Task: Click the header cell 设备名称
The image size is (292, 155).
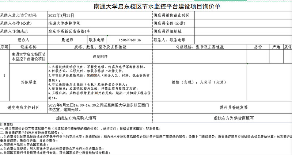Action: [29, 47]
